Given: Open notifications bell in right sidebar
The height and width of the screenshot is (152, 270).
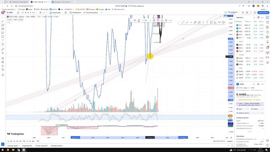Looking at the screenshot, I should tap(267, 62).
